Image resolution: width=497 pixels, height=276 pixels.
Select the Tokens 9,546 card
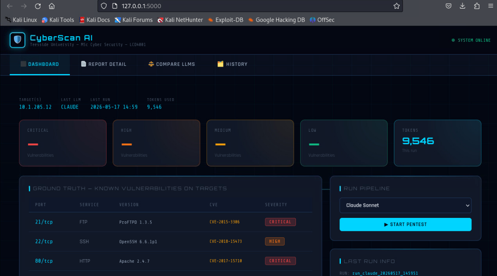point(437,143)
